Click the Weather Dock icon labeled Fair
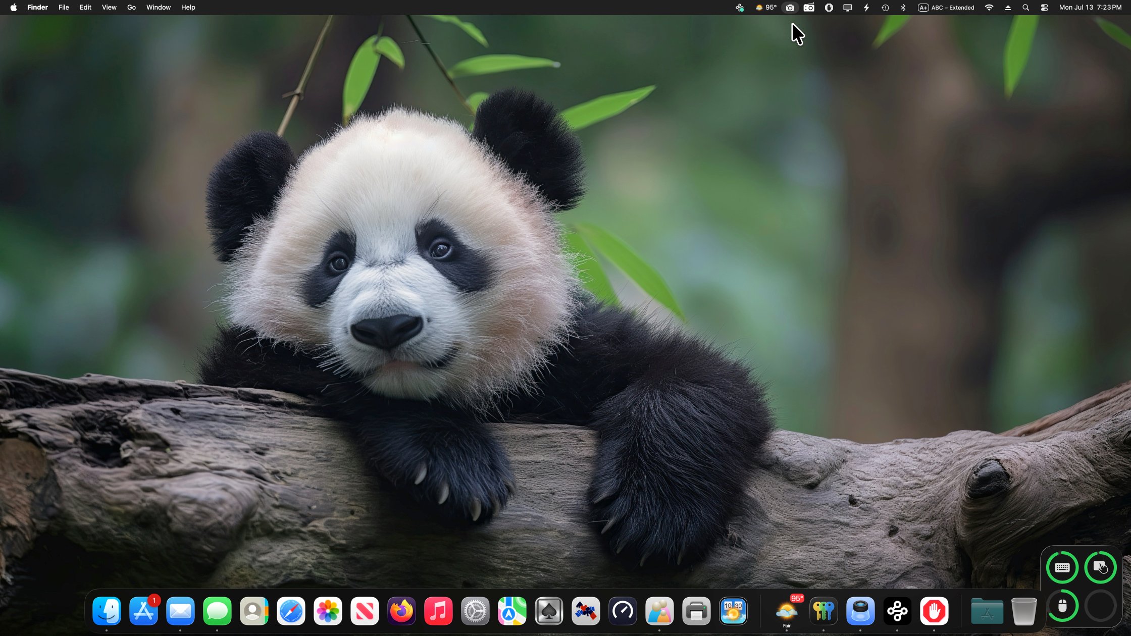The height and width of the screenshot is (636, 1131). [x=787, y=611]
